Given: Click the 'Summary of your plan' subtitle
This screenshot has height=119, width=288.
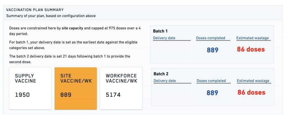Looking at the screenshot, I should click(x=51, y=16).
